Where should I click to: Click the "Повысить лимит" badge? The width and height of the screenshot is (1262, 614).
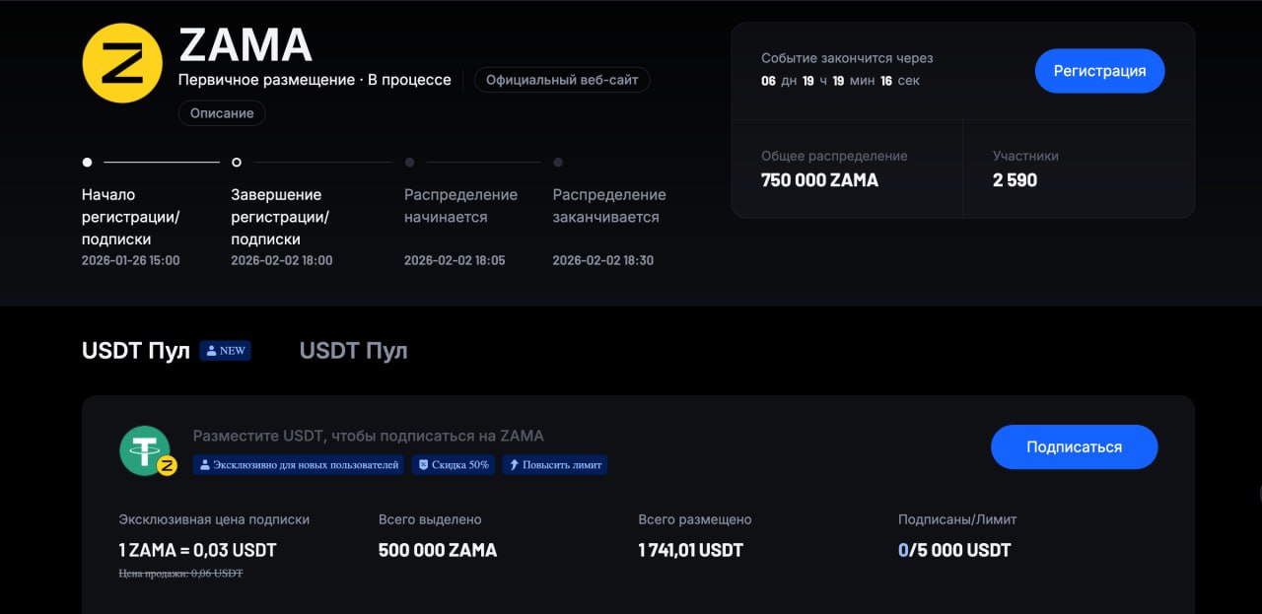[x=555, y=464]
